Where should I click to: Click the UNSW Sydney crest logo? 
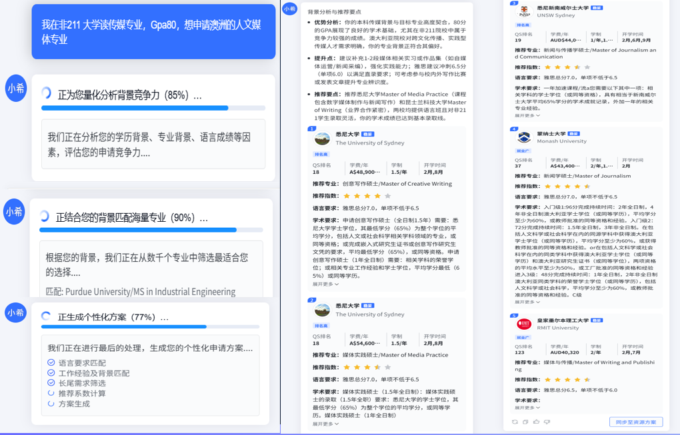point(524,12)
